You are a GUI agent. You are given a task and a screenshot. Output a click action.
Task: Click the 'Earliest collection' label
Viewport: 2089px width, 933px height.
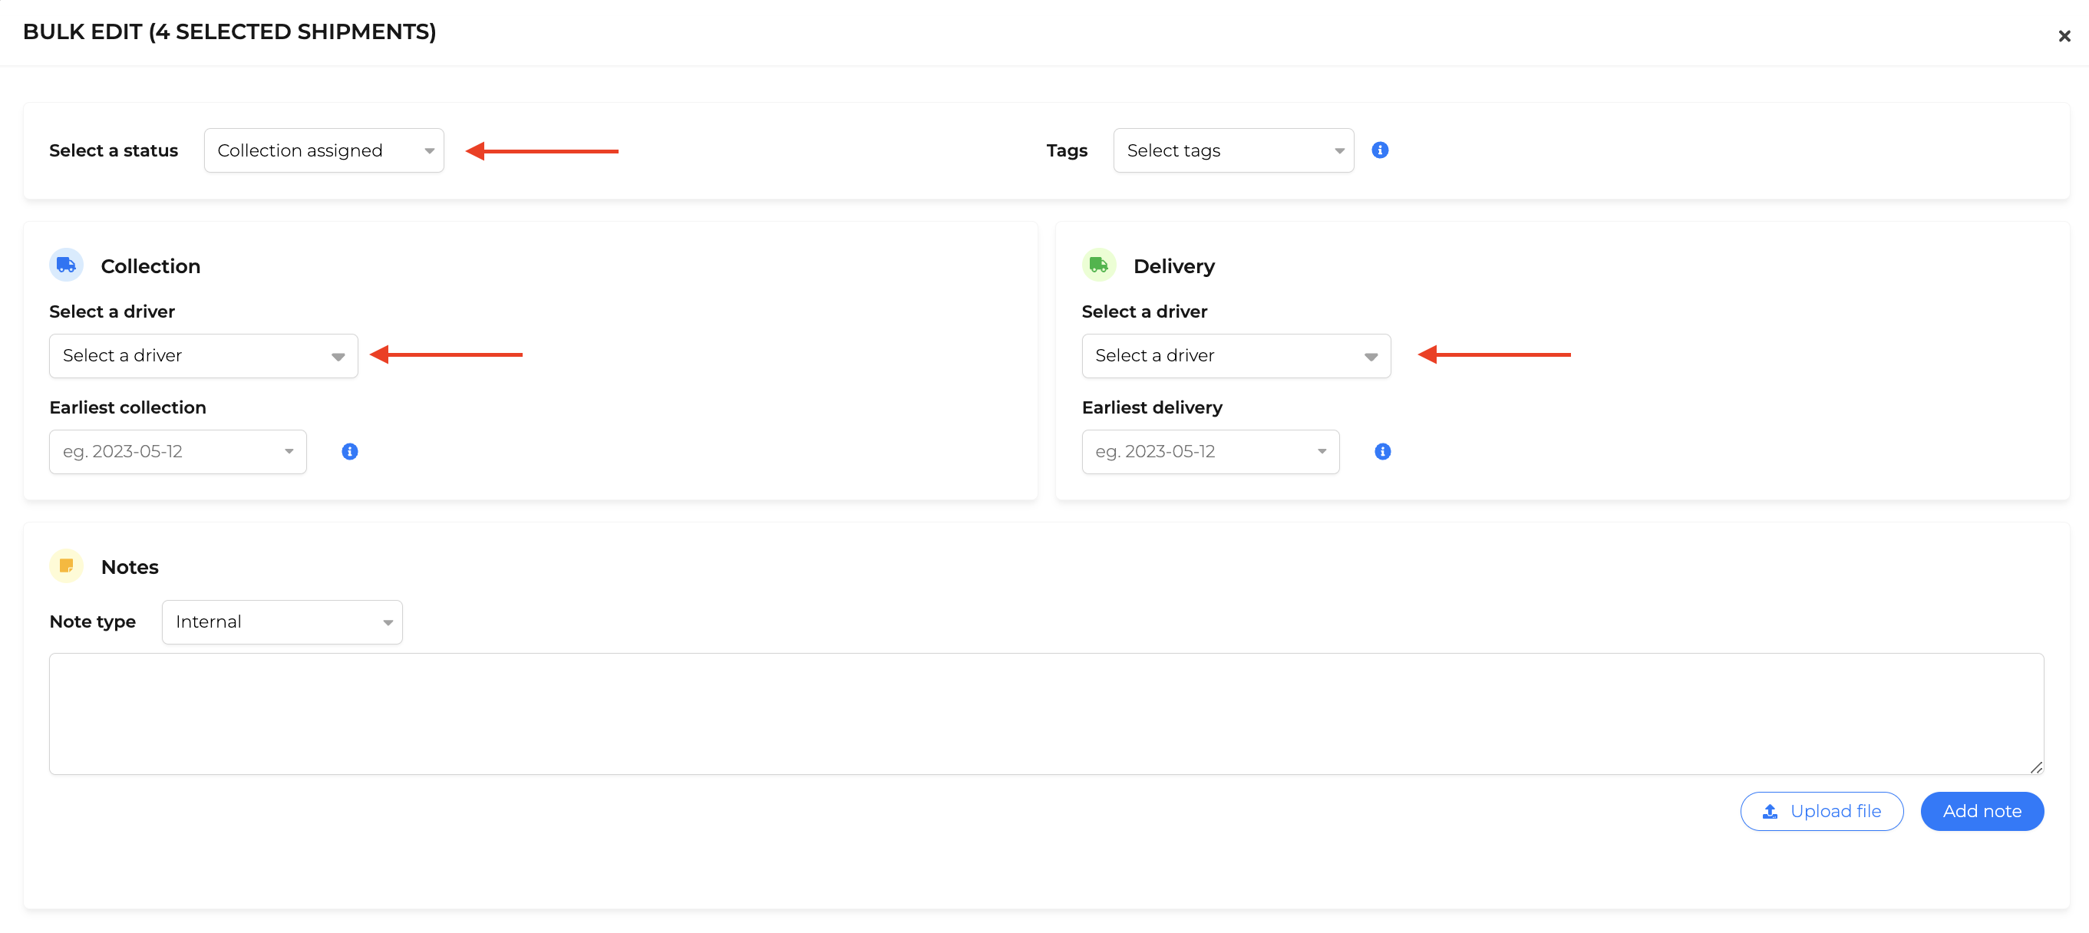(128, 407)
